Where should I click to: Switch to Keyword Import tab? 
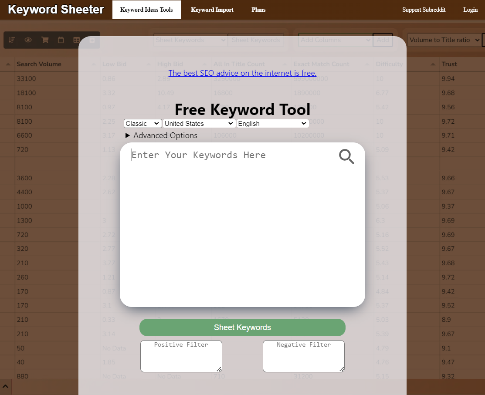point(212,10)
